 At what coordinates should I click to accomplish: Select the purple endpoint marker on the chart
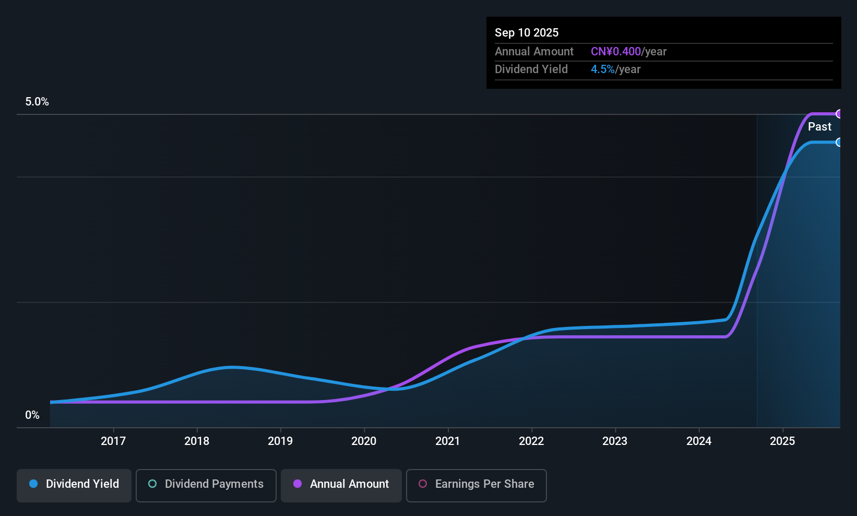[839, 113]
